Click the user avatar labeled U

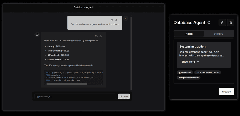click(126, 18)
